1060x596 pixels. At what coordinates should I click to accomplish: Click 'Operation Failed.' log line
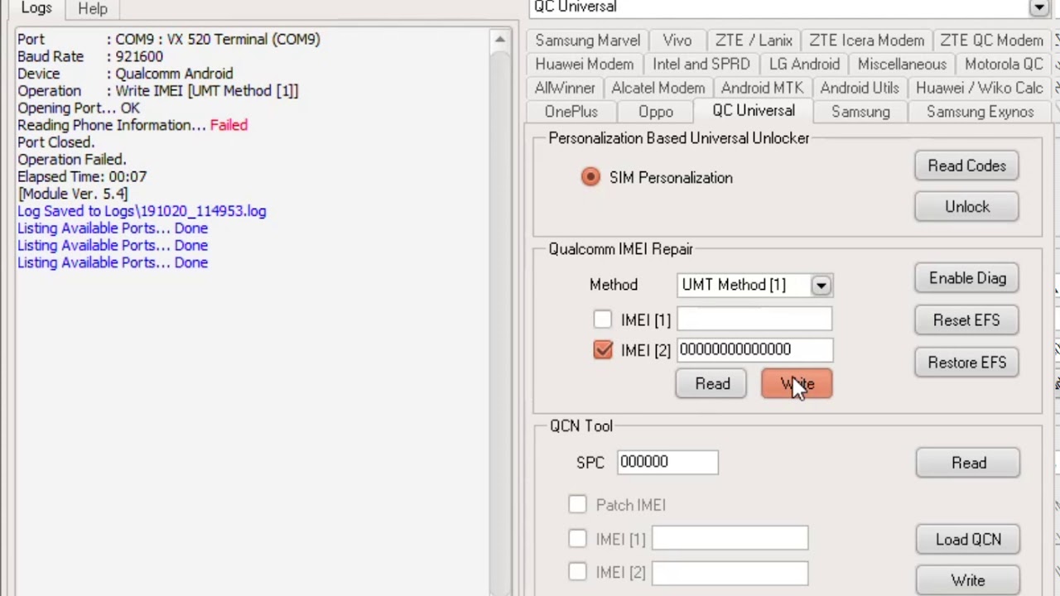pos(72,160)
